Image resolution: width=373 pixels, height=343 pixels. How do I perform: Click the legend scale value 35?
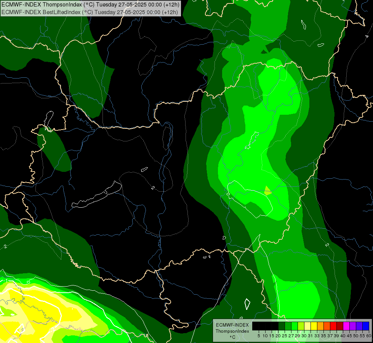[x=323, y=336]
